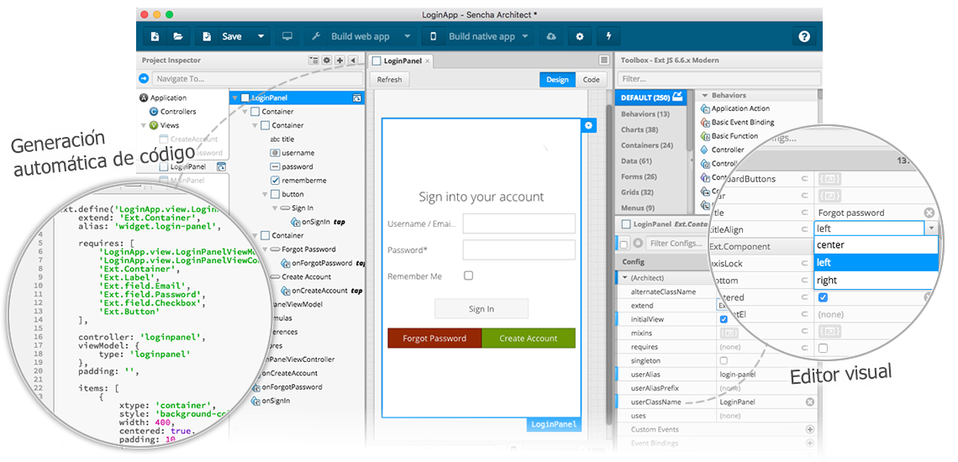Open the Save dropdown arrow
This screenshot has height=462, width=958.
(x=261, y=37)
